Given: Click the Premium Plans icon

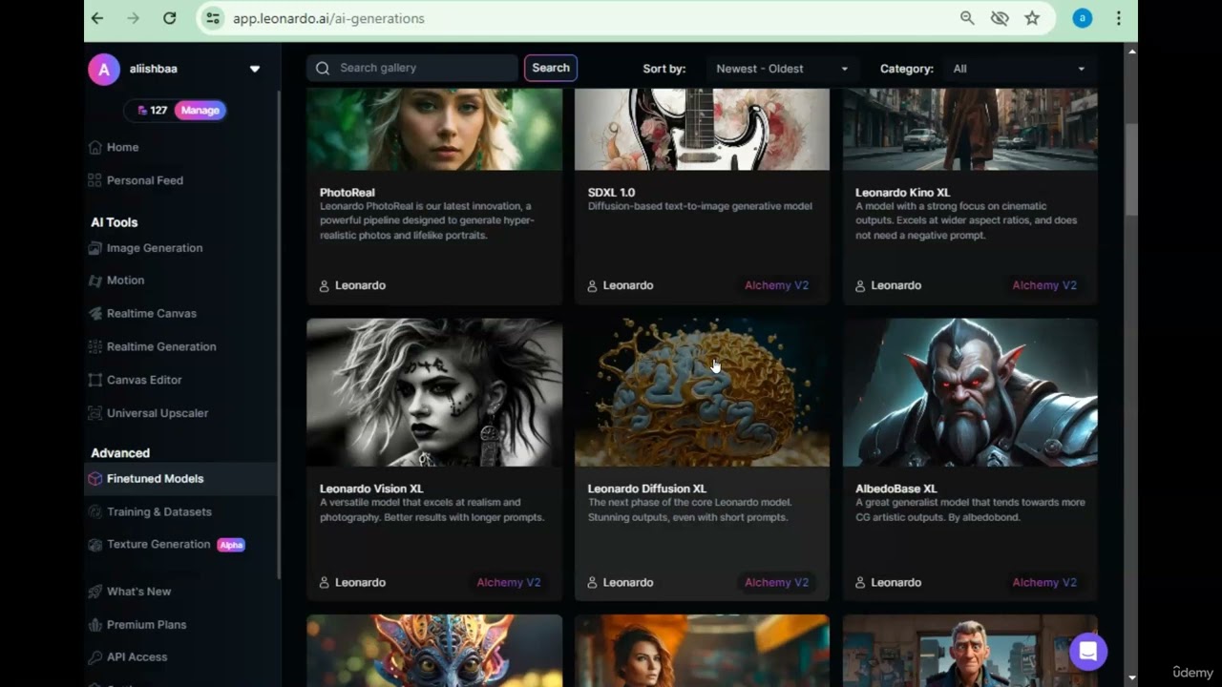Looking at the screenshot, I should (x=95, y=625).
